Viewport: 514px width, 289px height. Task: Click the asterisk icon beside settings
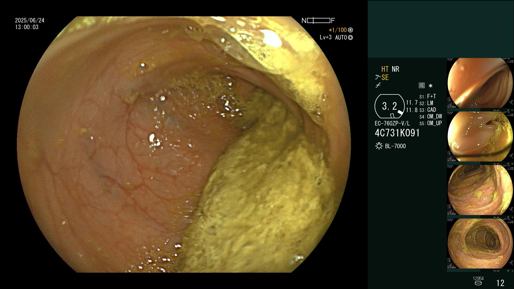(430, 86)
